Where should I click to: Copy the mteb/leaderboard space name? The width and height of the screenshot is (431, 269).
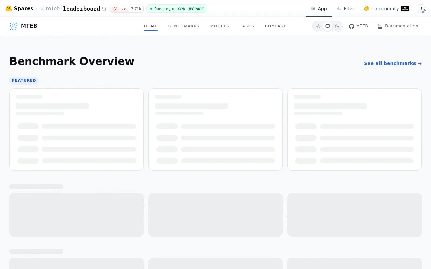104,9
